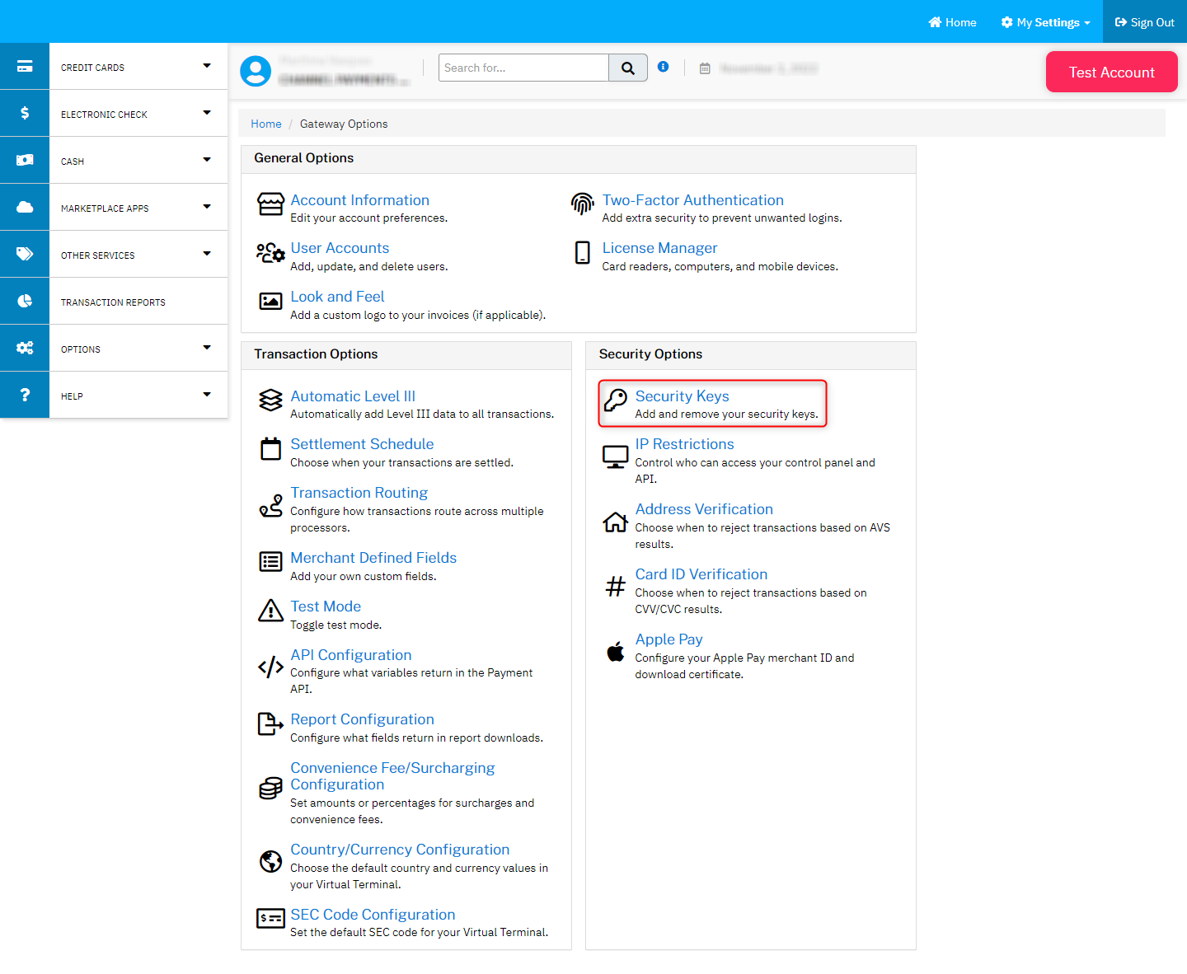The image size is (1187, 974).
Task: Click the user avatar profile icon
Action: [x=256, y=71]
